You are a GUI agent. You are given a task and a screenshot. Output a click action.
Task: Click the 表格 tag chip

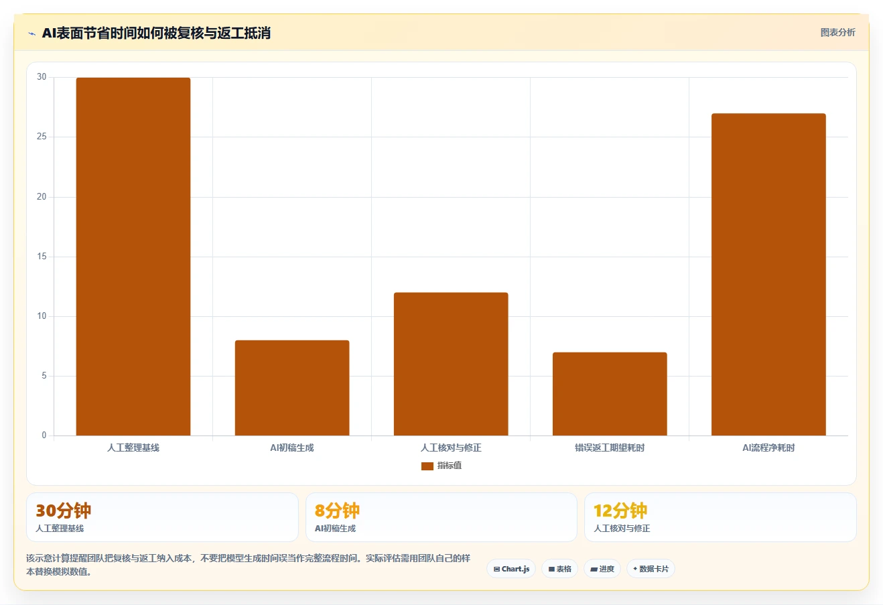coord(559,569)
